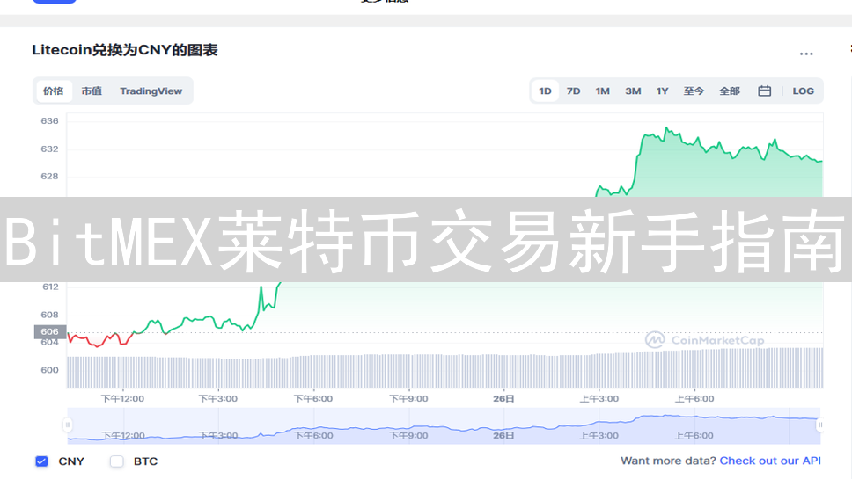This screenshot has height=479, width=852.
Task: Open the three-dot more options menu
Action: coord(806,54)
